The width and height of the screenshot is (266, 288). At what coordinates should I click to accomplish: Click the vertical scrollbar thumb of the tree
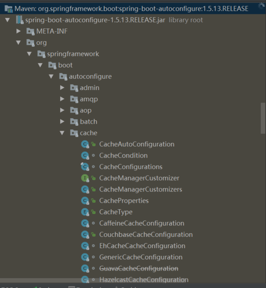point(263,118)
